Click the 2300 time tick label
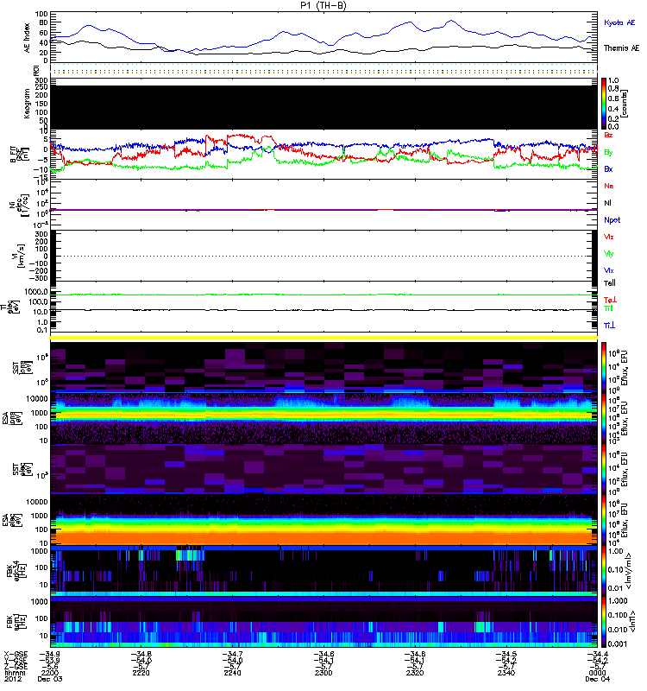 point(323,673)
